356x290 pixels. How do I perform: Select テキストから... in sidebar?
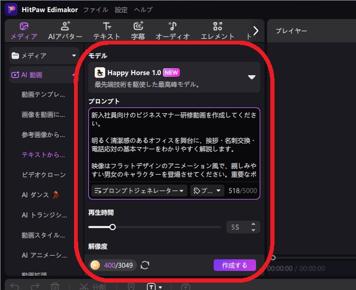pos(43,155)
